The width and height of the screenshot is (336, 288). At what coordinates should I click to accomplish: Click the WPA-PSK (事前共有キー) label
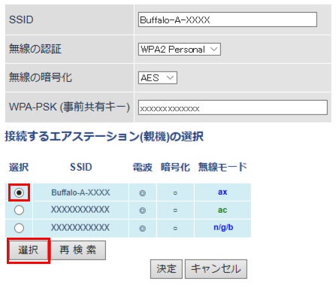[69, 107]
